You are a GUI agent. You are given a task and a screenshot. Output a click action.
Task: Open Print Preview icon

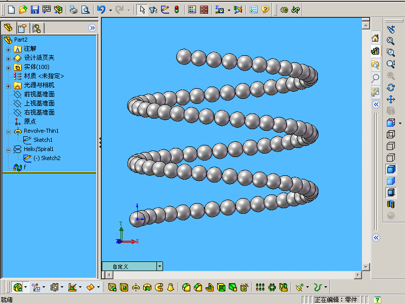pos(85,10)
